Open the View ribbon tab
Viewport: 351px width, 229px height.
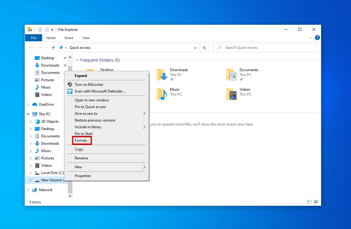[x=86, y=38]
